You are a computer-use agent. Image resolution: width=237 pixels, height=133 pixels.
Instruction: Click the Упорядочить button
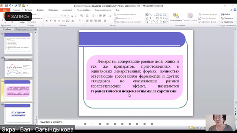coord(176,17)
